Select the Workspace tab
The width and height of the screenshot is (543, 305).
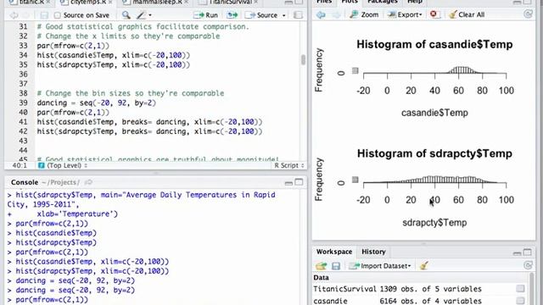[334, 252]
